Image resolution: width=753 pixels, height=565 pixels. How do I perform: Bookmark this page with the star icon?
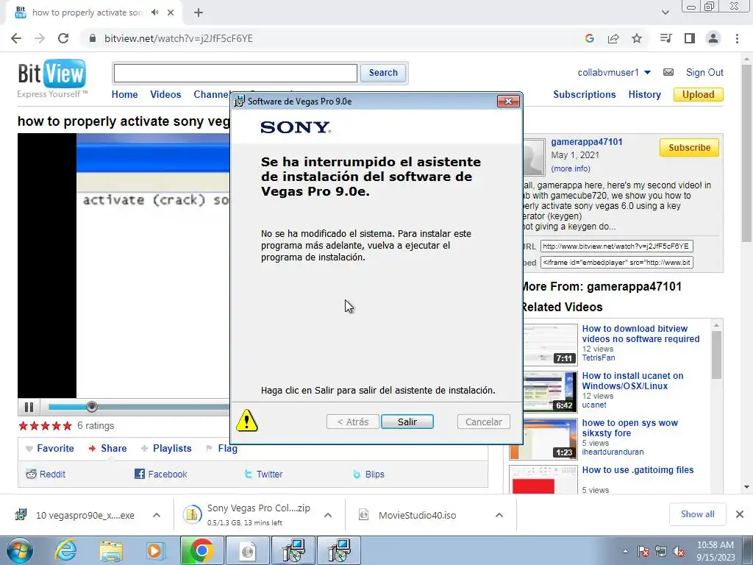coord(637,38)
